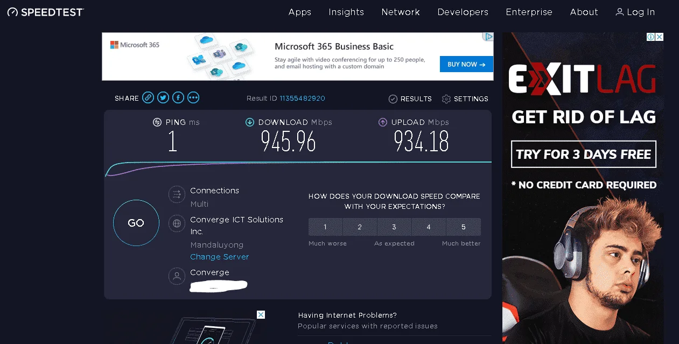The image size is (679, 344).
Task: Open the Network menu
Action: pos(401,12)
